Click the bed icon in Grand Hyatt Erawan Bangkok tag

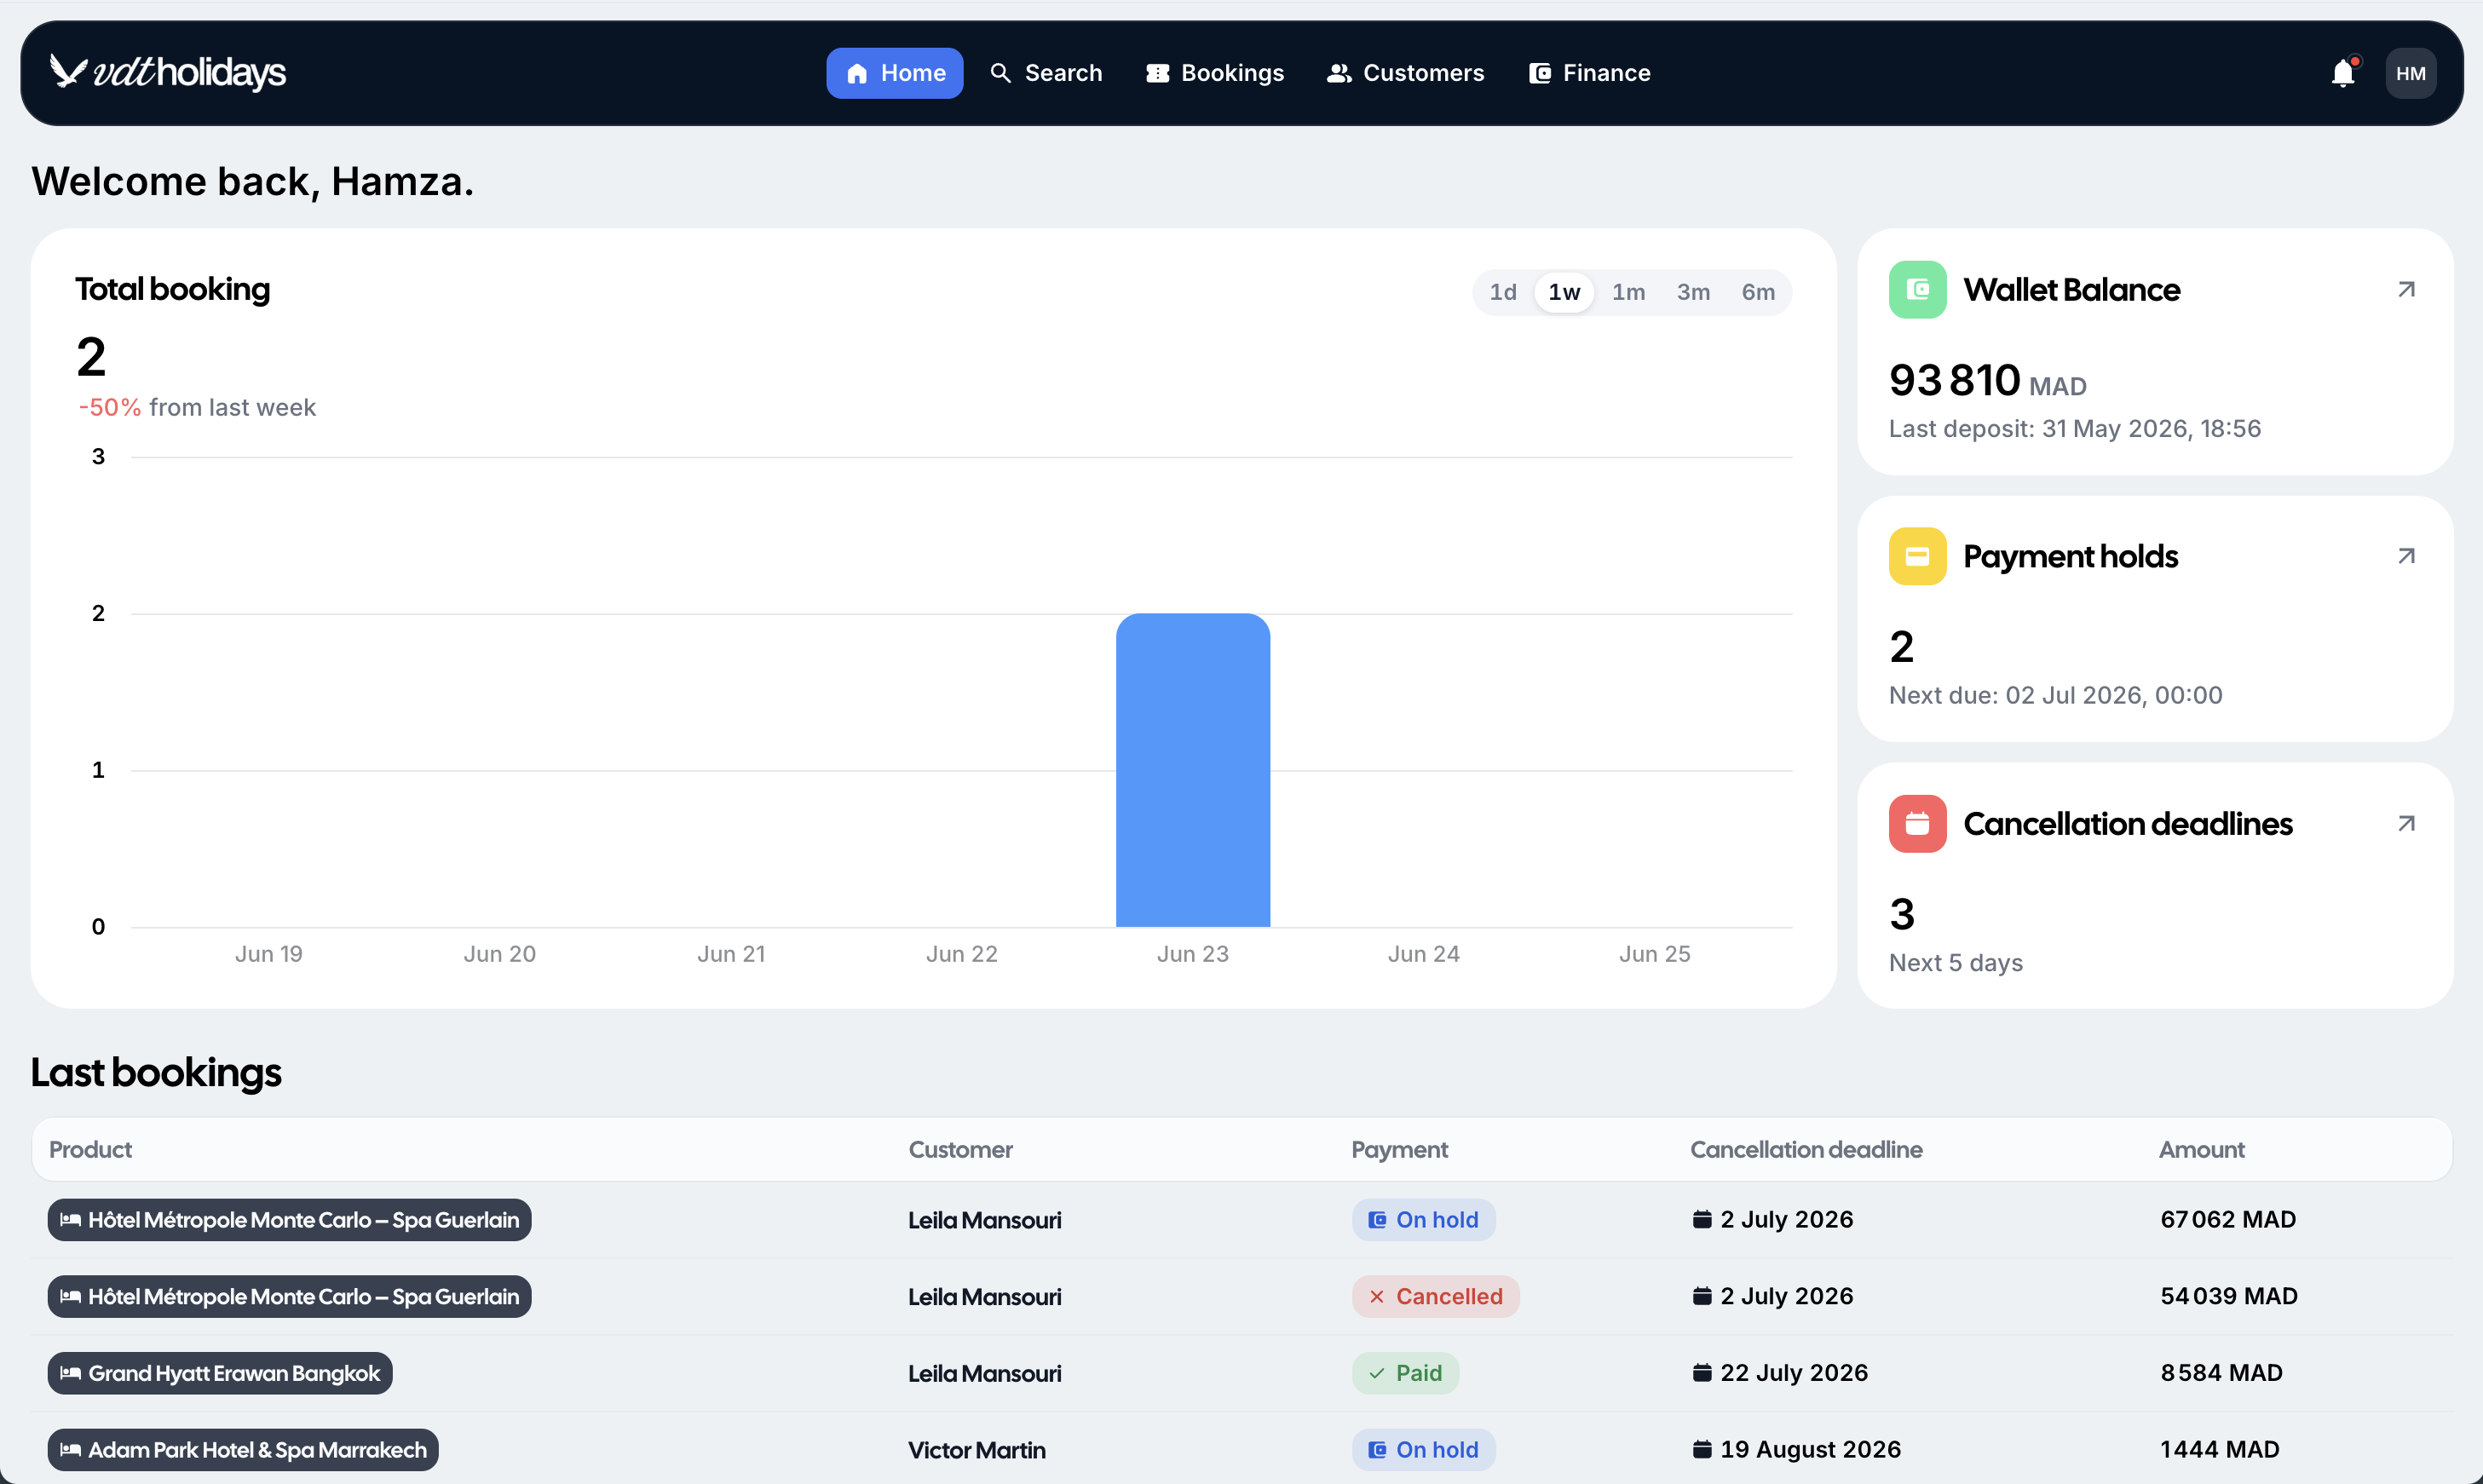click(70, 1373)
